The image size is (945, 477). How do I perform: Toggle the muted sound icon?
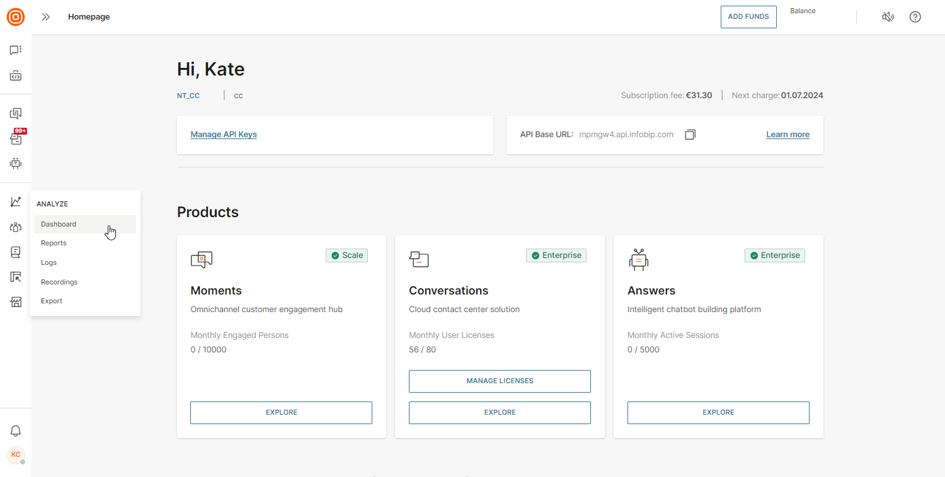888,17
